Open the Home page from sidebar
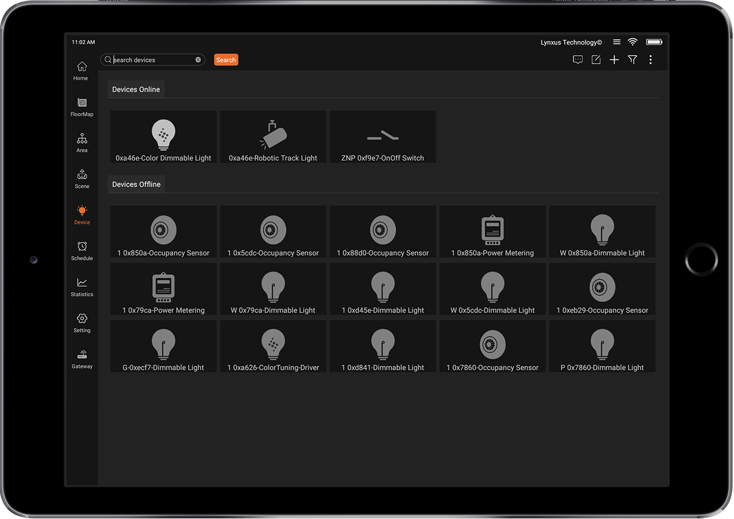734x519 pixels. (x=82, y=70)
